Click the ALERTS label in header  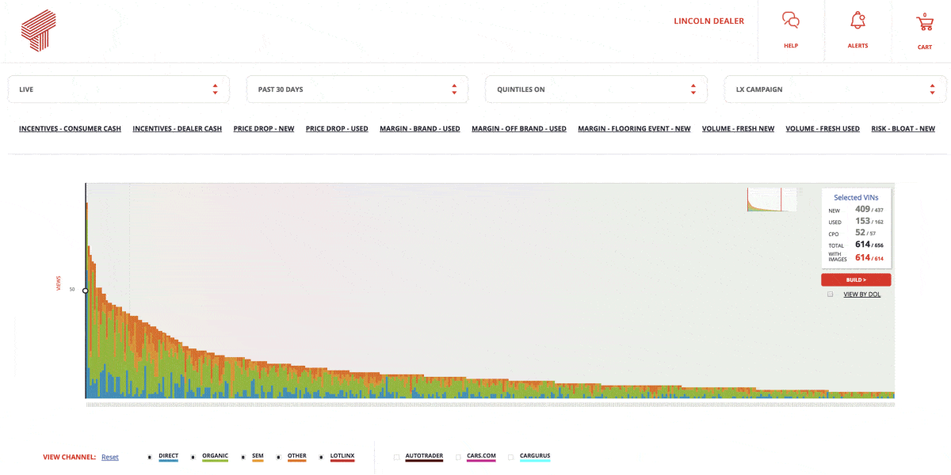pyautogui.click(x=857, y=45)
